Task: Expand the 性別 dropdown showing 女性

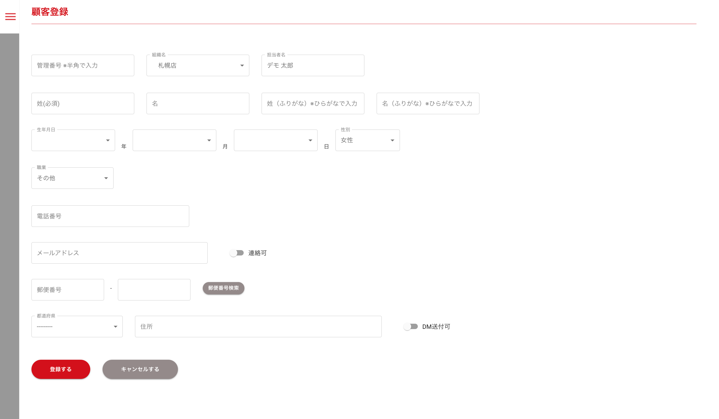Action: point(367,140)
